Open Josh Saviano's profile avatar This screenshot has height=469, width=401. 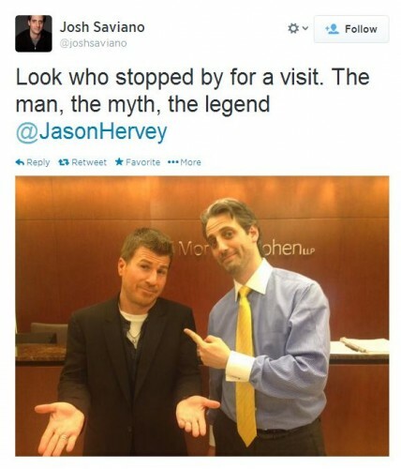pos(34,34)
